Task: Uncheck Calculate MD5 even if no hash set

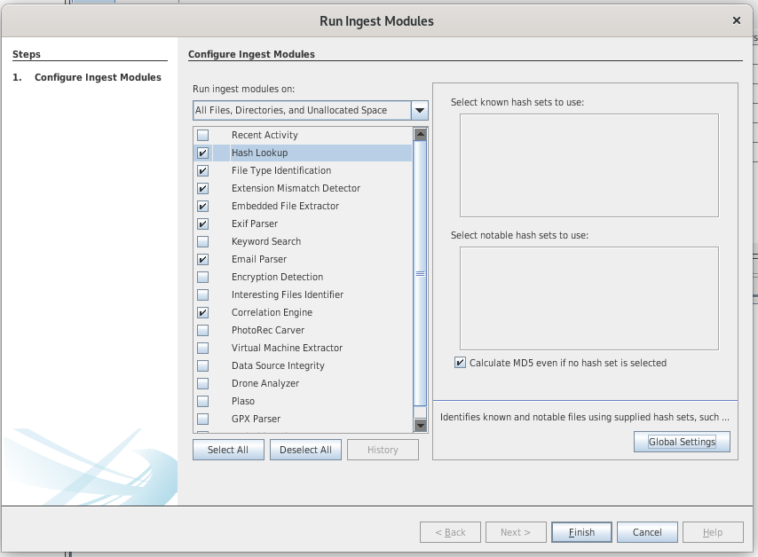Action: pyautogui.click(x=460, y=363)
